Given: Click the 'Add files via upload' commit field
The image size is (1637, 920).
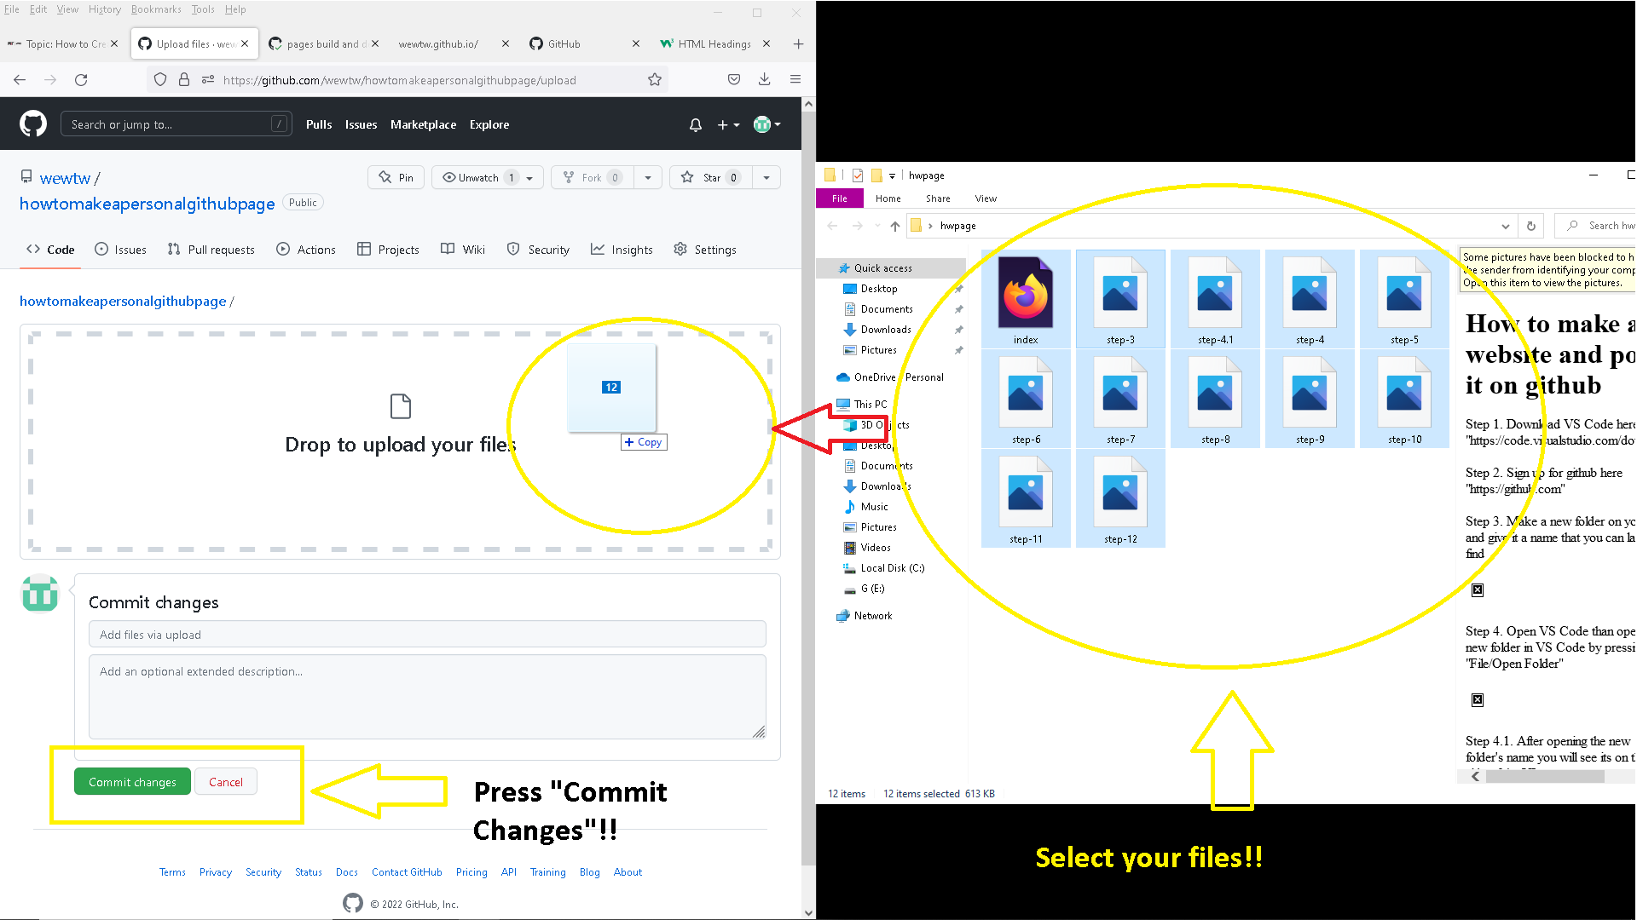Looking at the screenshot, I should (427, 635).
